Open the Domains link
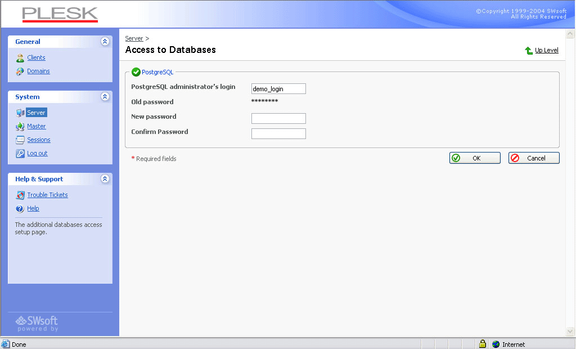This screenshot has height=349, width=576. tap(38, 71)
